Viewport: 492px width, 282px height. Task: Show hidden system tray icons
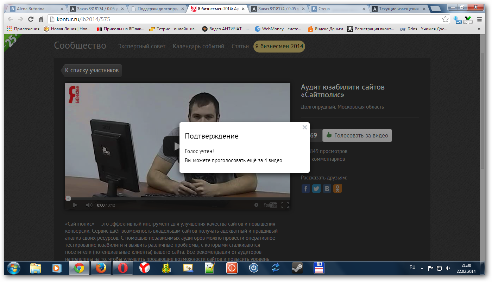tap(422, 268)
